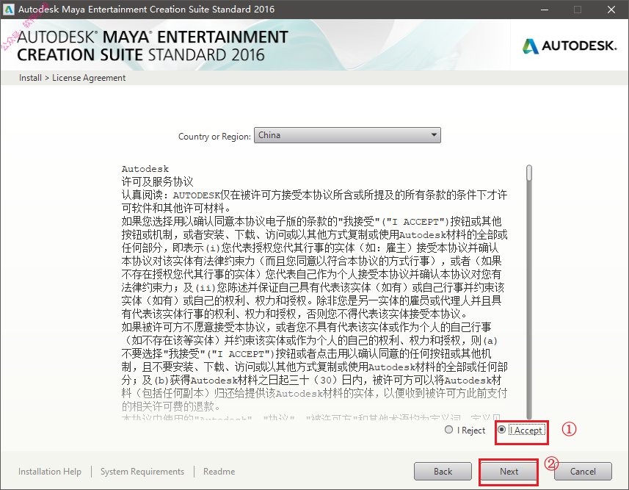This screenshot has height=490, width=629.
Task: Minimize the installer window
Action: click(x=545, y=10)
